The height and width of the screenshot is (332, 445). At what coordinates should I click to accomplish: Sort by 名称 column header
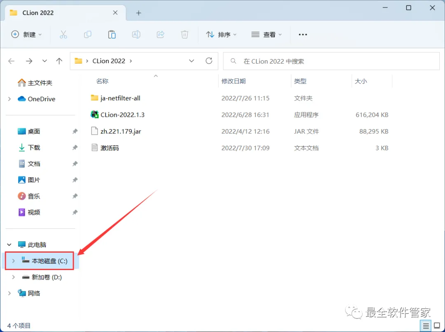pos(102,81)
